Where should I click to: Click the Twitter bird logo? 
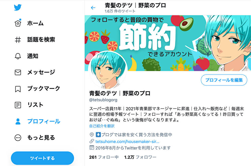(x=18, y=7)
